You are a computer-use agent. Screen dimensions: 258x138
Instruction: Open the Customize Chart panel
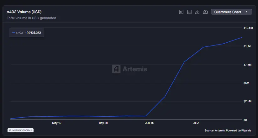tap(231, 12)
